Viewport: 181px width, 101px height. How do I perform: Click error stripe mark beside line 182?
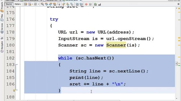pos(179,57)
